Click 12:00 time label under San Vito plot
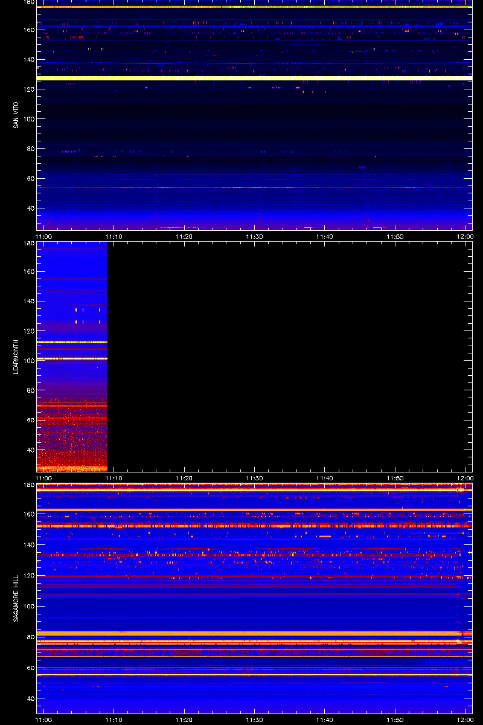The width and height of the screenshot is (483, 725). [465, 236]
